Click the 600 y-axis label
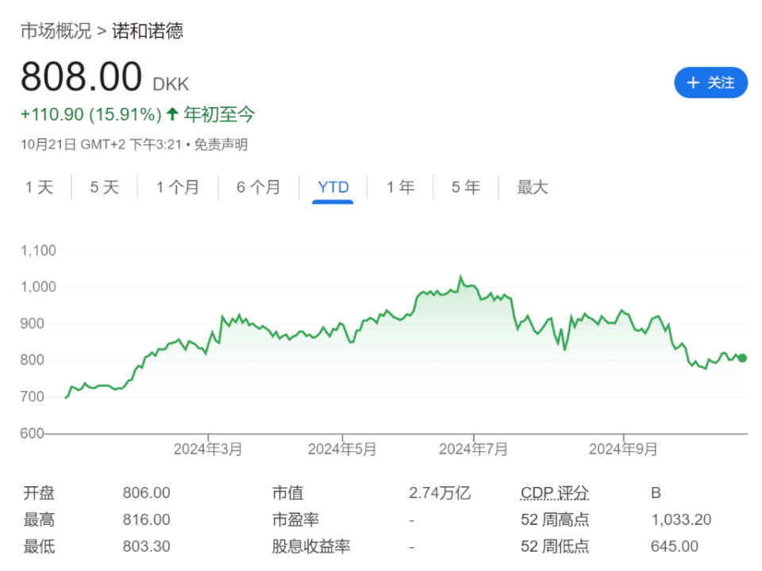The image size is (762, 571). click(32, 433)
